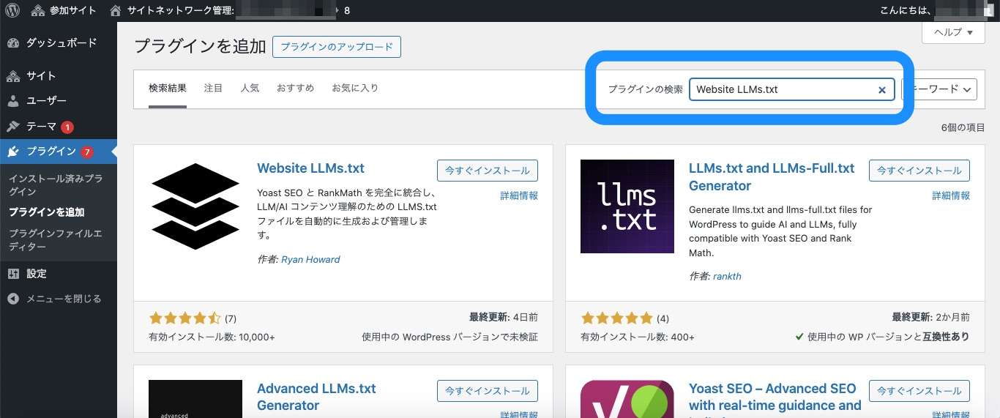This screenshot has height=418, width=1000.
Task: Click the 設定 sliders icon
Action: click(x=13, y=274)
